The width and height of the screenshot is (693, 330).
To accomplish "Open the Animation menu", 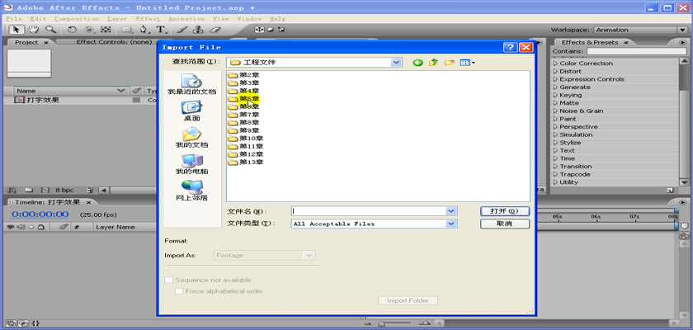I will (186, 19).
